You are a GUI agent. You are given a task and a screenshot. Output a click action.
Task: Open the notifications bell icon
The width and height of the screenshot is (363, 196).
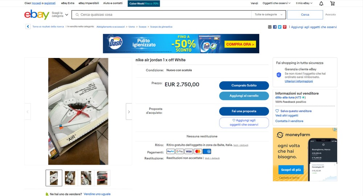pyautogui.click(x=321, y=4)
